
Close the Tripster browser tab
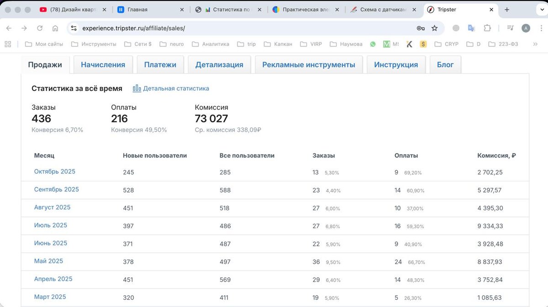[x=491, y=10]
